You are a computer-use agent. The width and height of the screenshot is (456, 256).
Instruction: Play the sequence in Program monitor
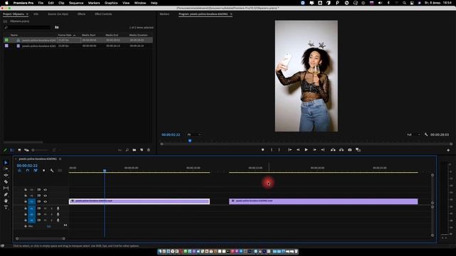click(306, 150)
